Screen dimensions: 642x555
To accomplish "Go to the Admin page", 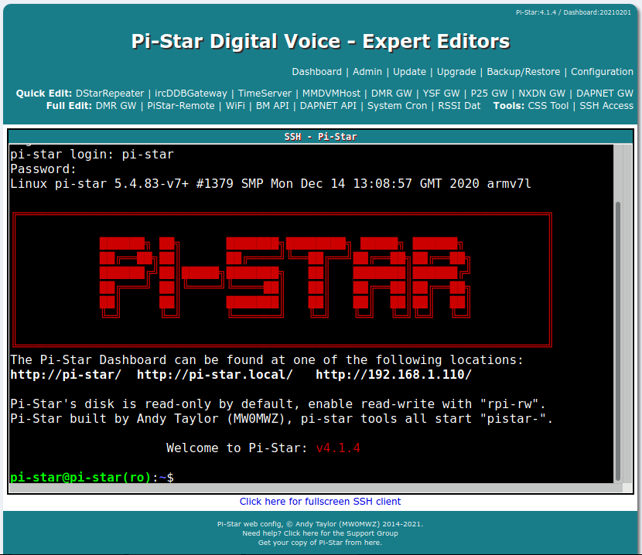I will 367,72.
